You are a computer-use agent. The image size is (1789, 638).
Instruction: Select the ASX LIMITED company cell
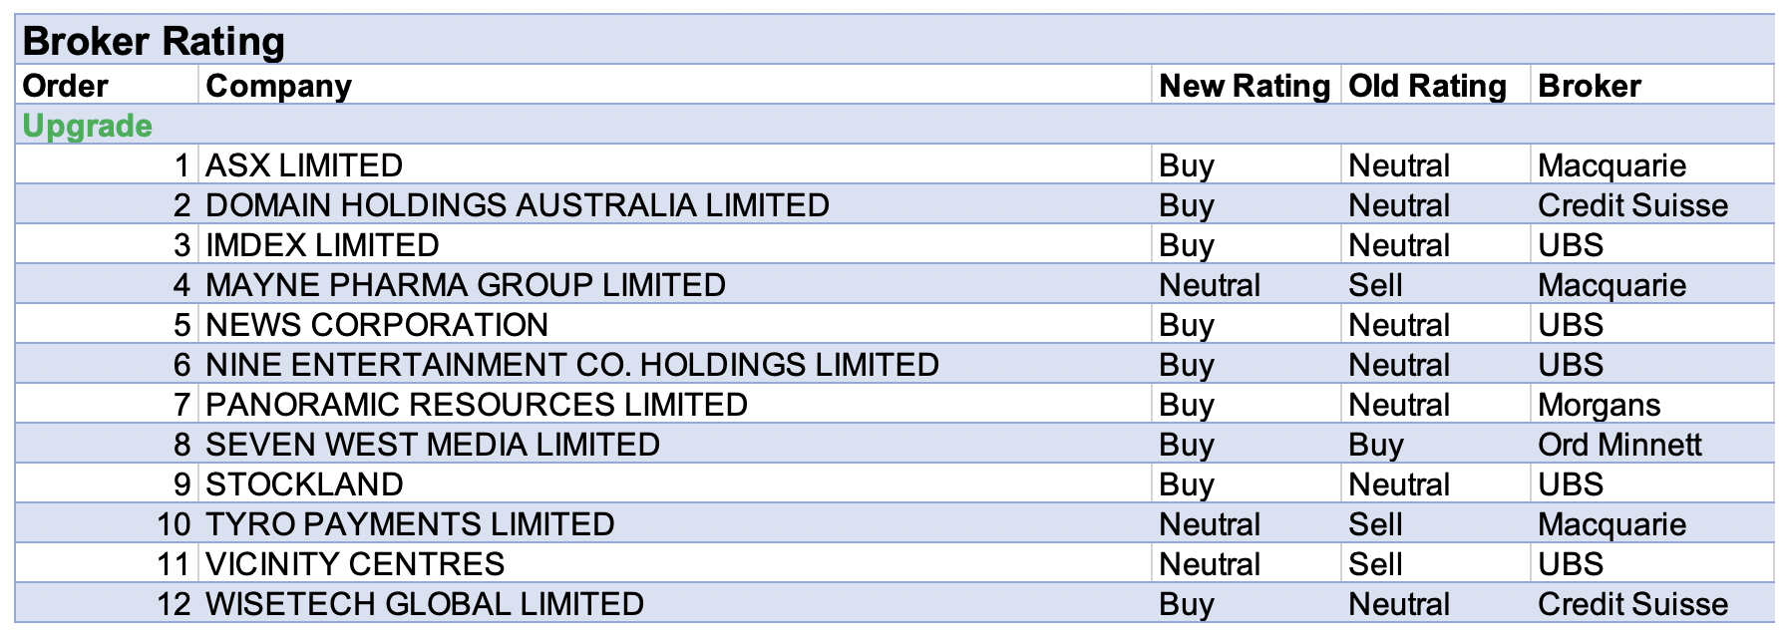pos(304,165)
